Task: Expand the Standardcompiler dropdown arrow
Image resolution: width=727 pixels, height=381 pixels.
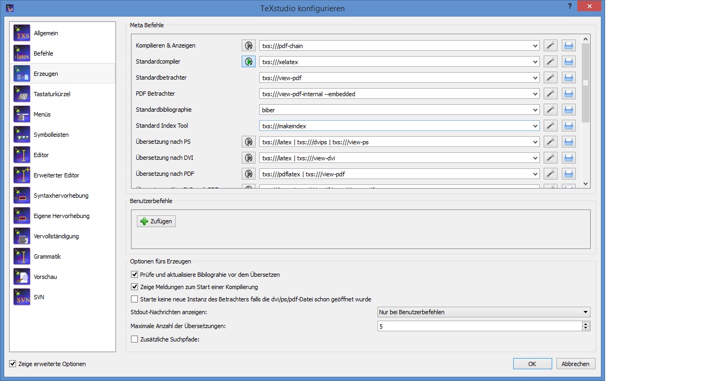Action: (535, 62)
